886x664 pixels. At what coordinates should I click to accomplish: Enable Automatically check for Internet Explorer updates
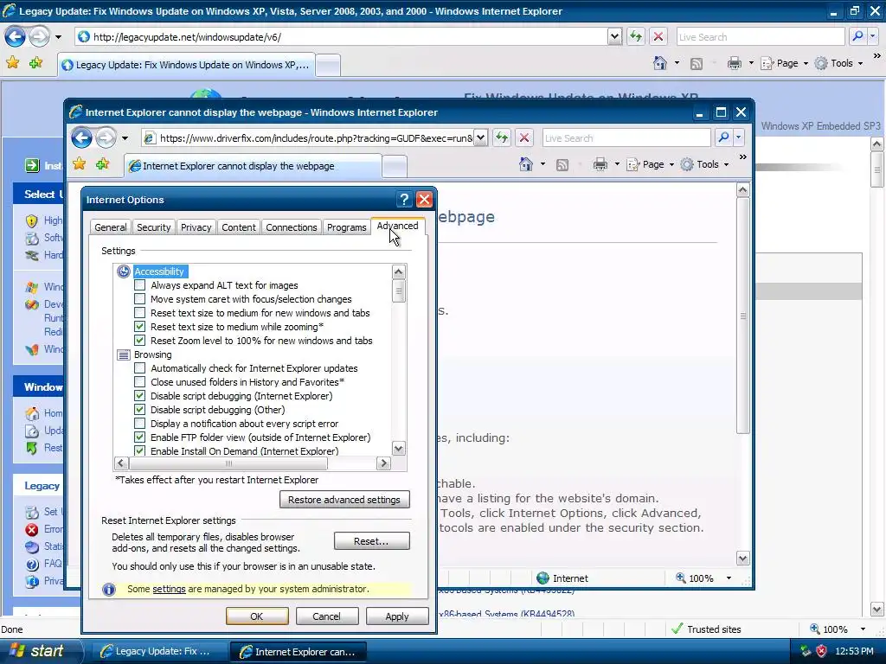point(139,368)
